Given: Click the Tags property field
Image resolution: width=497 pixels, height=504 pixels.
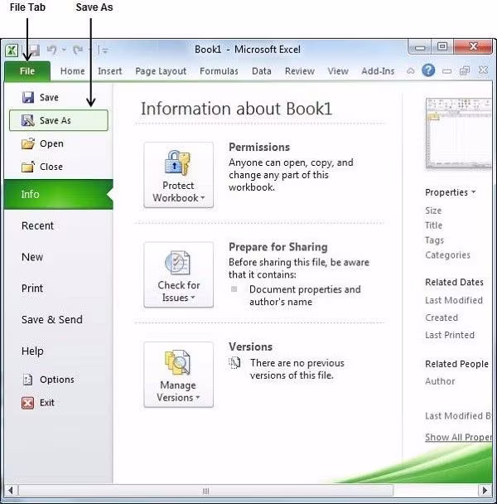Looking at the screenshot, I should (x=435, y=240).
